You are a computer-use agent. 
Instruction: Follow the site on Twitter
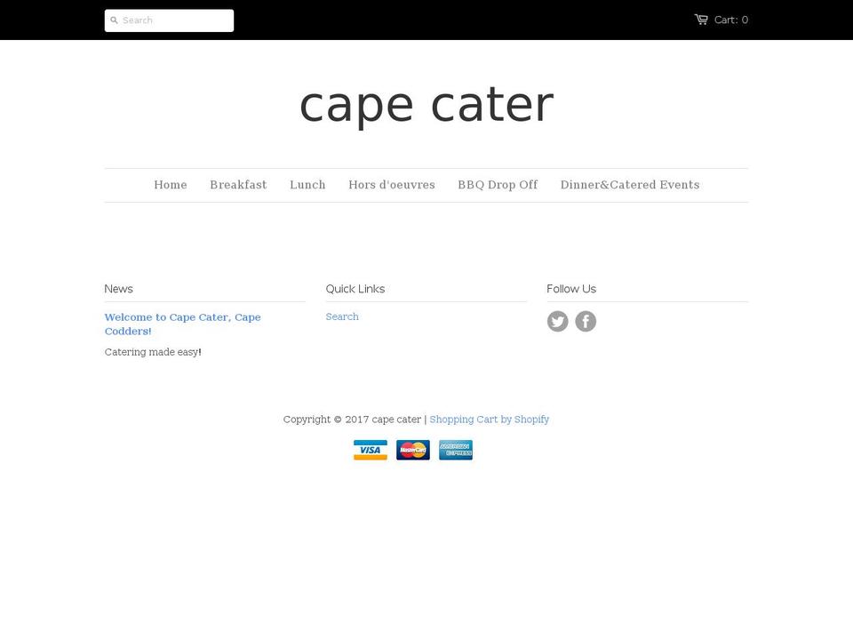point(558,321)
